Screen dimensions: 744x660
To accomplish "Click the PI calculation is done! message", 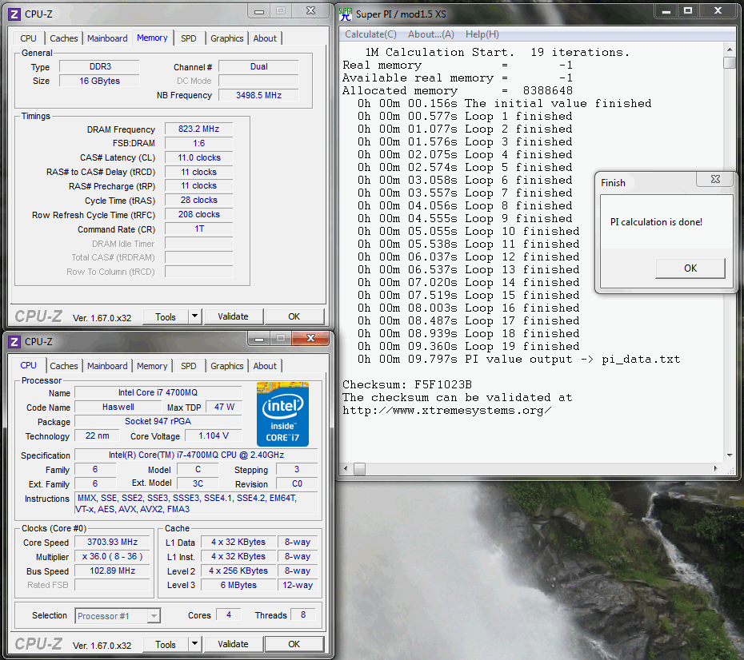I will pos(656,222).
